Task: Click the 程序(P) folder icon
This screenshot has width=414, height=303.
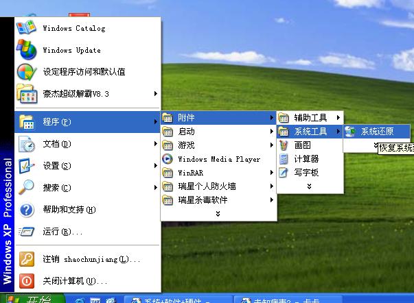Action: coord(26,122)
